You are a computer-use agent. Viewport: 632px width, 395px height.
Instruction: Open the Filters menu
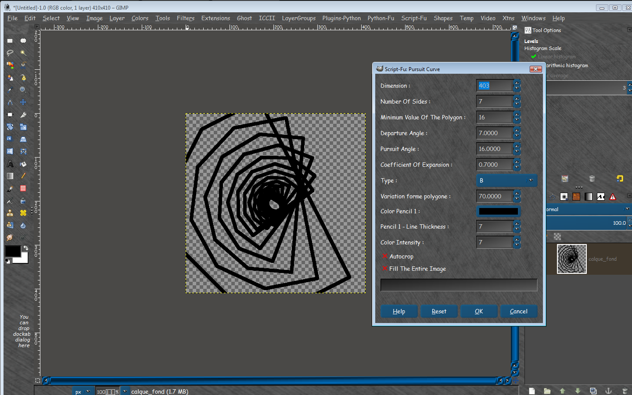pyautogui.click(x=186, y=18)
